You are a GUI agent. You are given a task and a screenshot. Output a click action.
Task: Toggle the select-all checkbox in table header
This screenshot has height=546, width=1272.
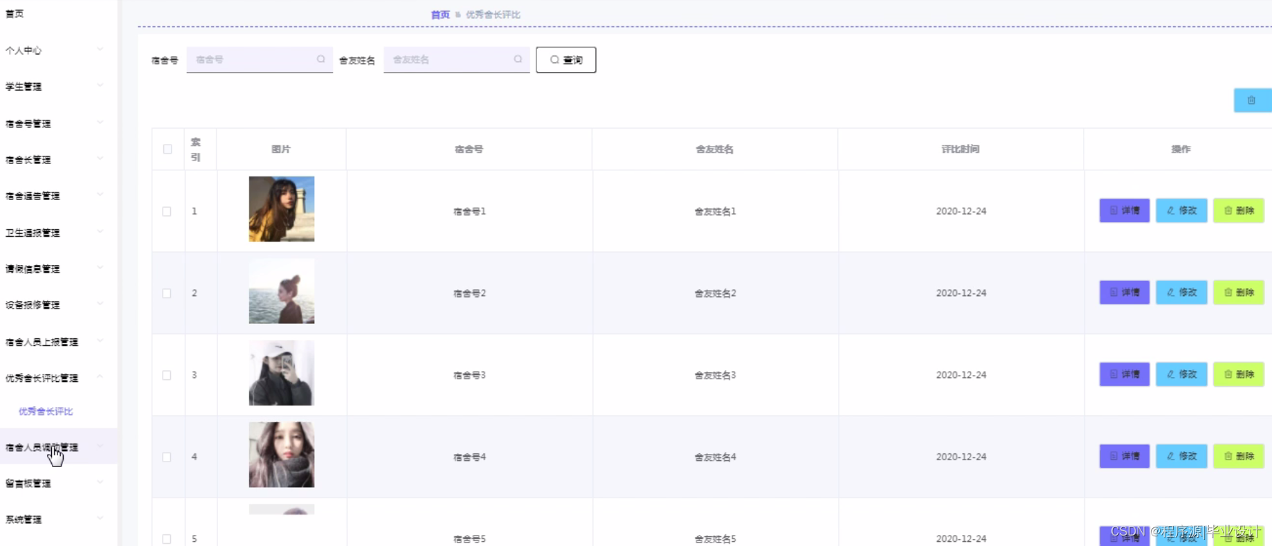coord(167,149)
